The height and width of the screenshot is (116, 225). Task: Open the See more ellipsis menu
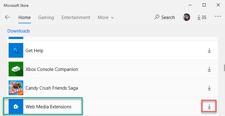click(218, 16)
